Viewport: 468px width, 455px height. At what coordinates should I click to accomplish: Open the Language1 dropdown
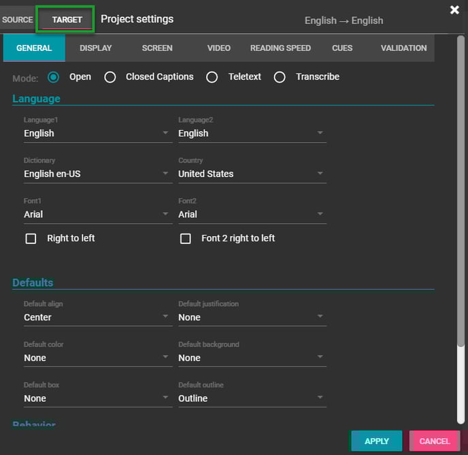97,133
